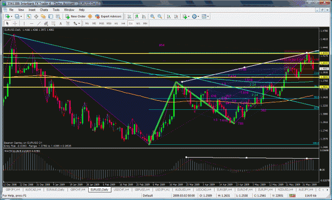Image resolution: width=332 pixels, height=200 pixels.
Task: Click the New Order button
Action: [75, 16]
